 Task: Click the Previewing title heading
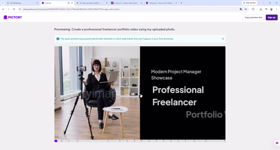click(115, 29)
